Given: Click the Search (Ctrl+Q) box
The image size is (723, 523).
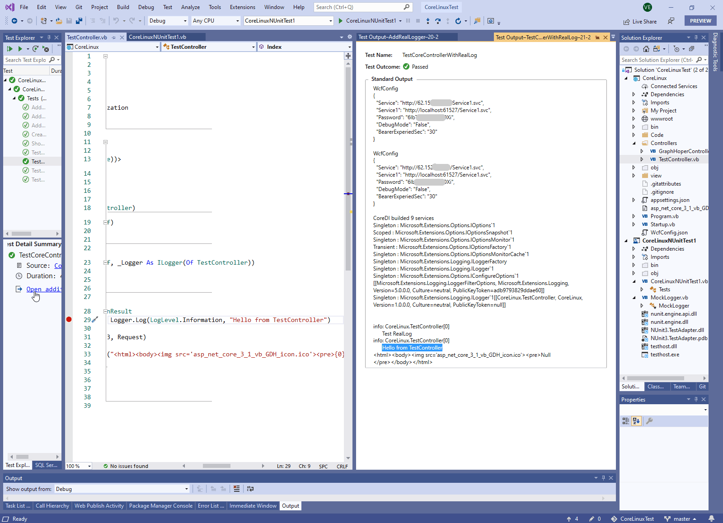Looking at the screenshot, I should (x=362, y=7).
